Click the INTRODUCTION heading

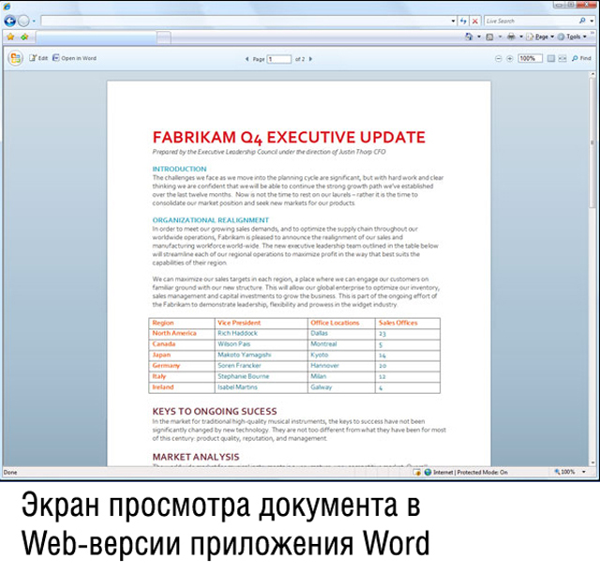[179, 169]
